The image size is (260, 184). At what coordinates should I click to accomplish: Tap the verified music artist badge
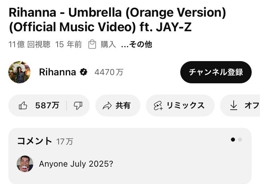tap(84, 72)
